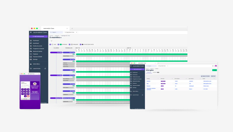233x132 pixels.
Task: Open Finances icon in Openings window sidebar
Action: pos(31,54)
